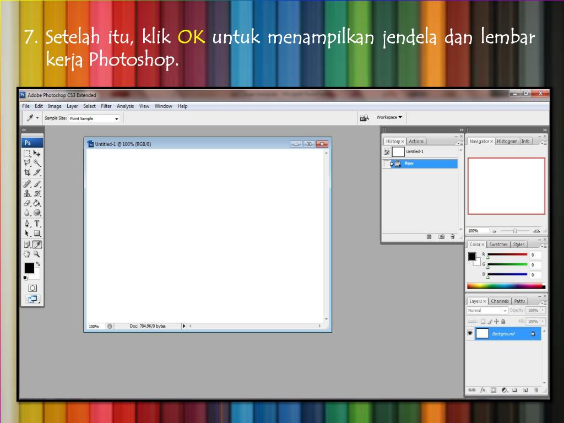This screenshot has width=564, height=423.
Task: Choose the Brush tool
Action: point(37,184)
